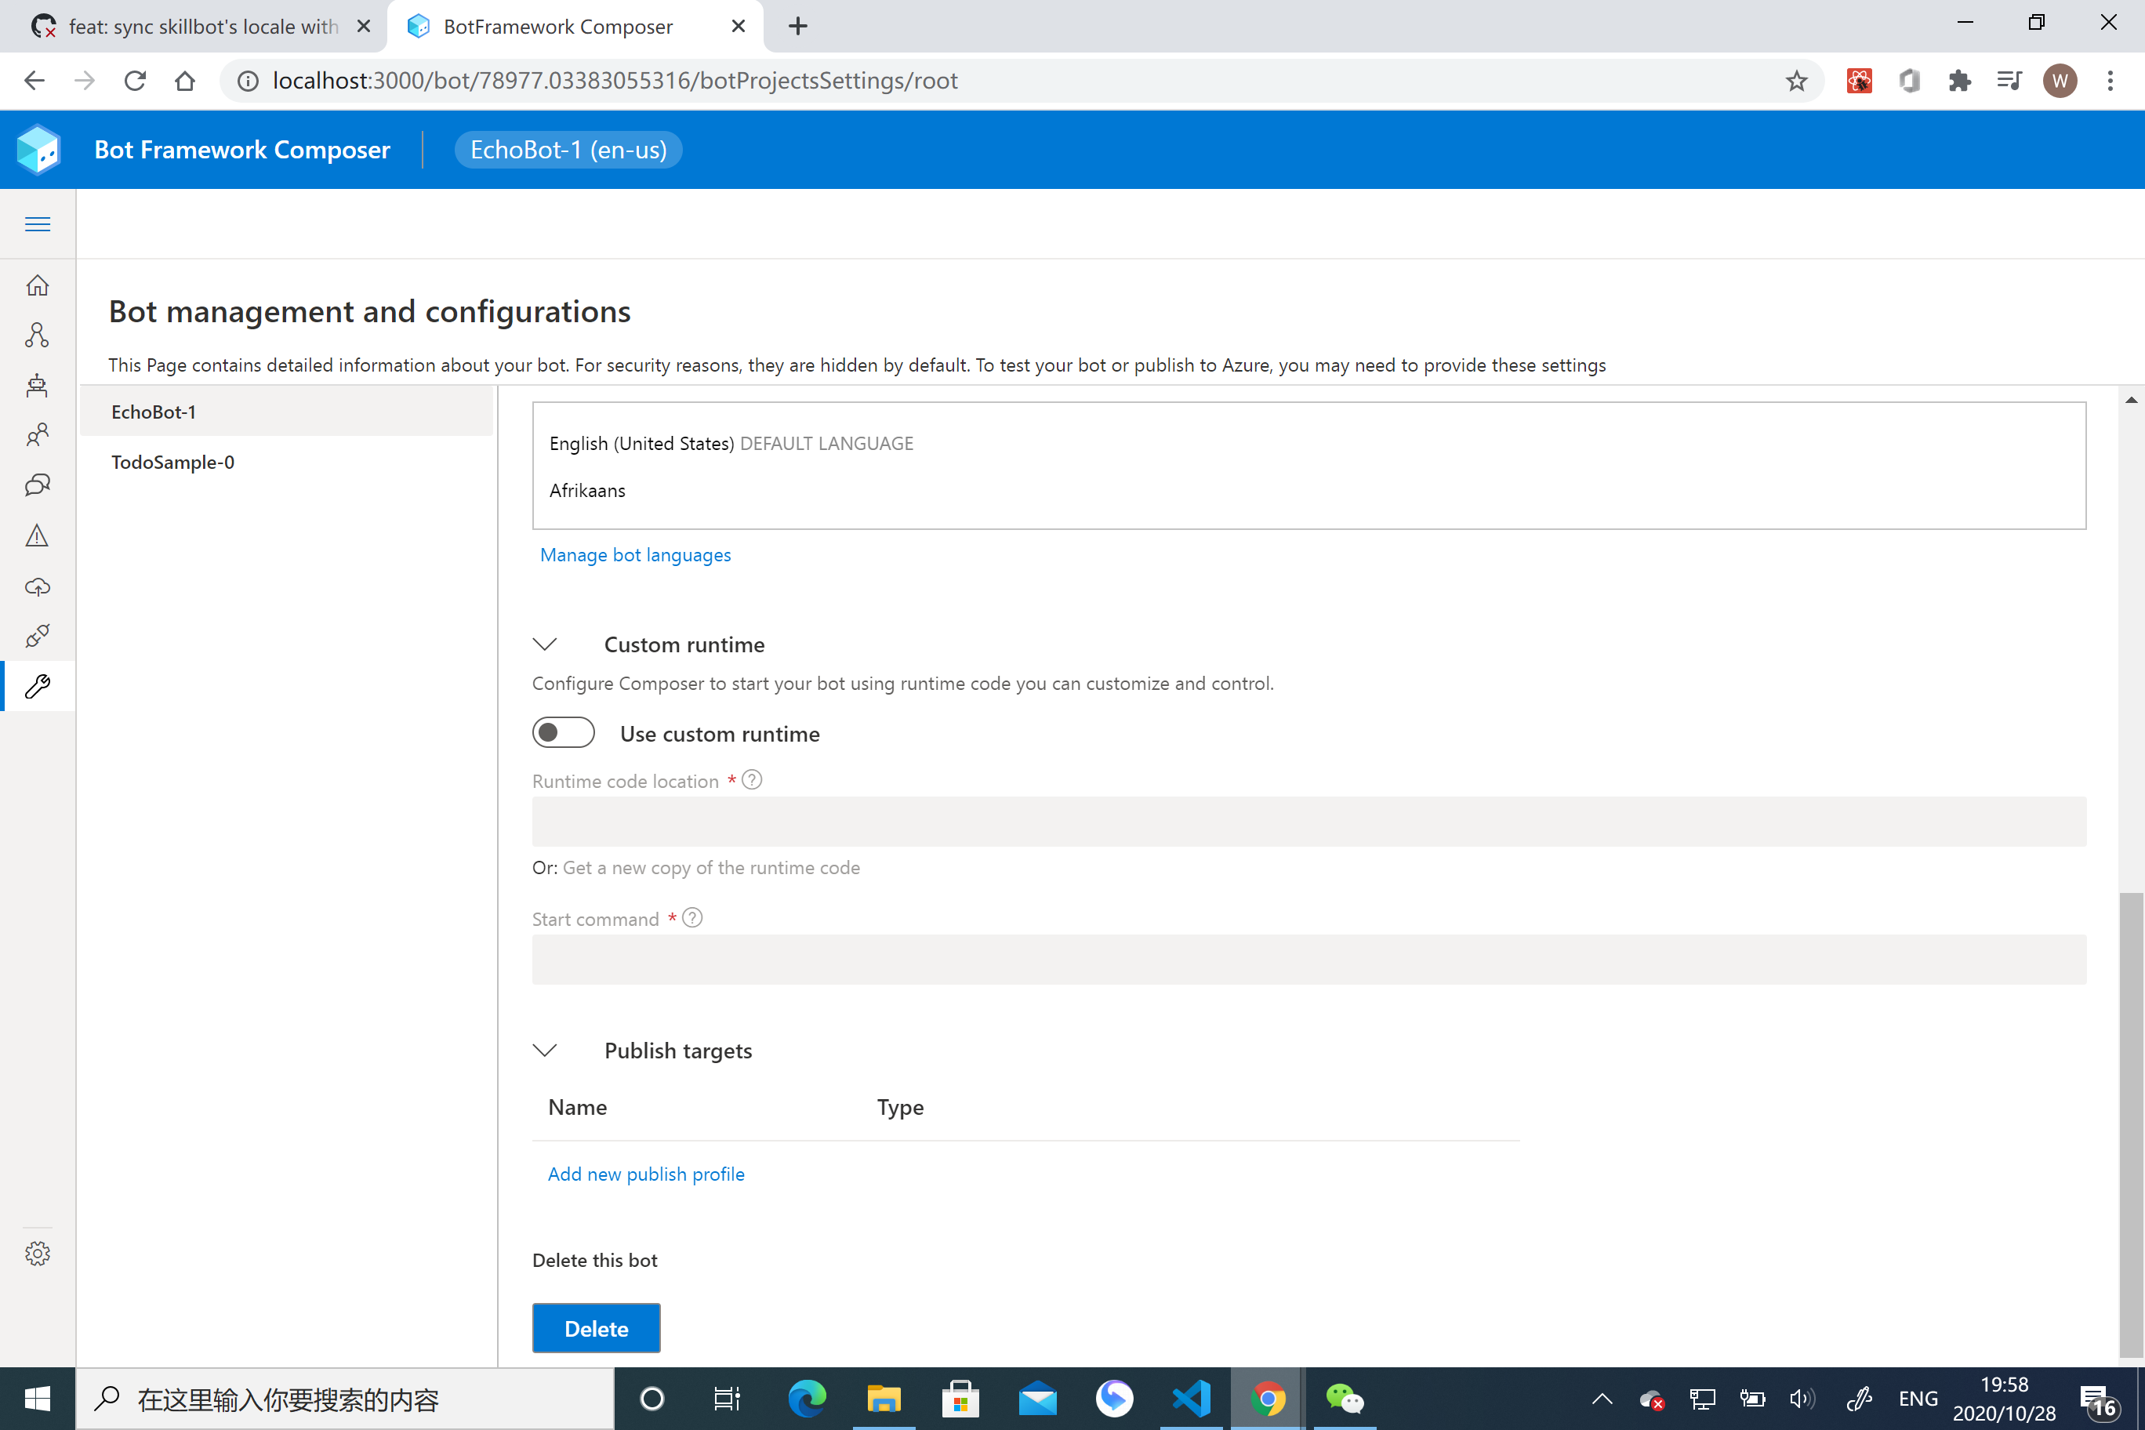The width and height of the screenshot is (2145, 1430).
Task: Select TodoSample-0 in the bot list
Action: [x=172, y=463]
